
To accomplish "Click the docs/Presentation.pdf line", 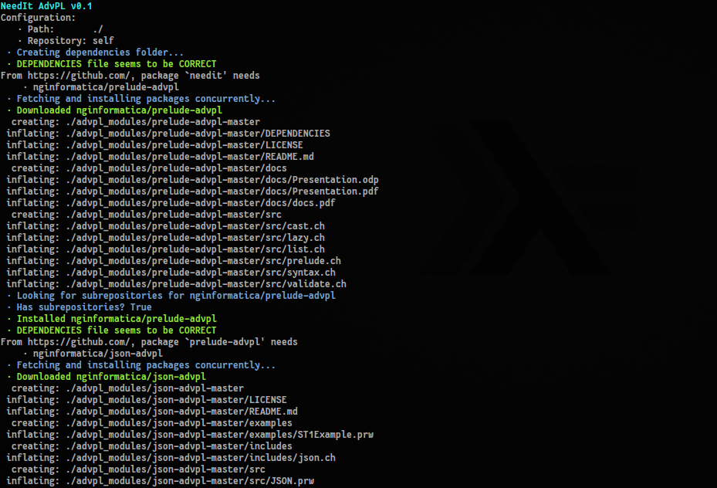I will [x=192, y=191].
